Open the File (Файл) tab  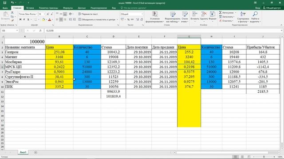[5, 8]
